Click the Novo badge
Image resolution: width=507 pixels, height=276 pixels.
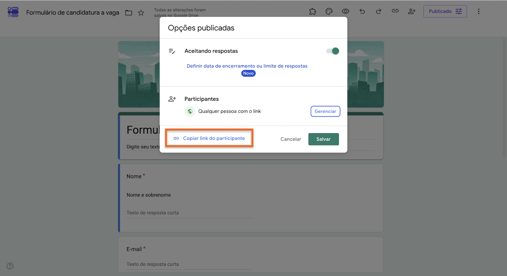248,74
